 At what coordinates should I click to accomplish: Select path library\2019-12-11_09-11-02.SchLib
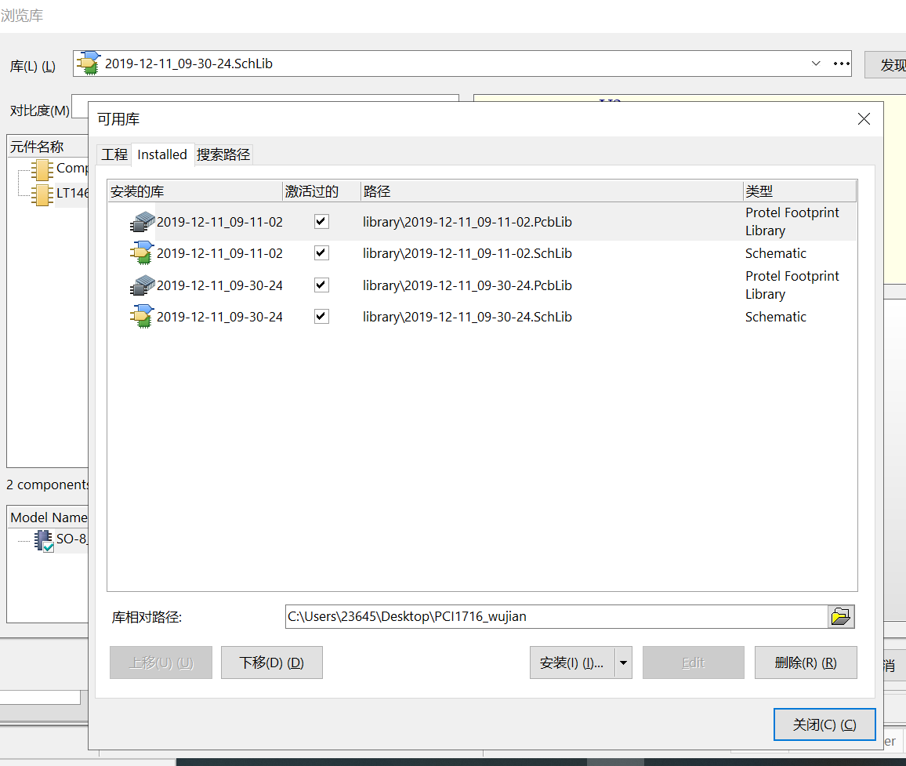click(x=467, y=253)
